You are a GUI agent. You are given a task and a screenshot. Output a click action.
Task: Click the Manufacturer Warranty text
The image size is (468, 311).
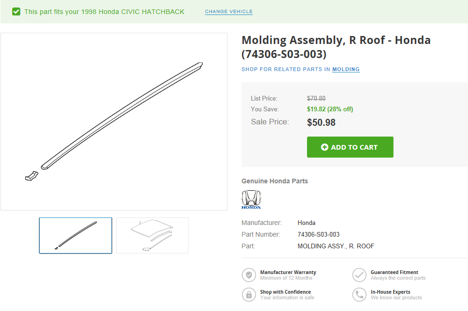[x=288, y=272]
